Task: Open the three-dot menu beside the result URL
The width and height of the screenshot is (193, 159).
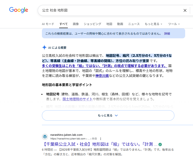Action: [x=100, y=139]
